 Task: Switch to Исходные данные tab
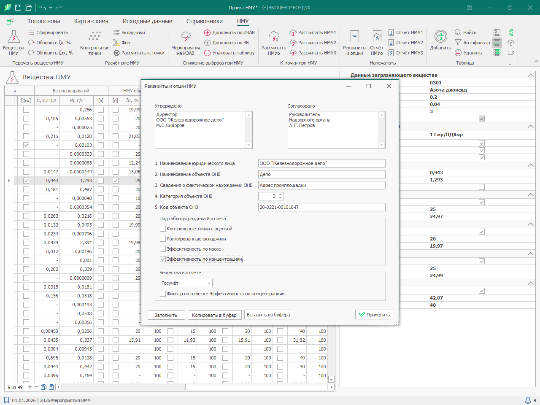[x=147, y=21]
